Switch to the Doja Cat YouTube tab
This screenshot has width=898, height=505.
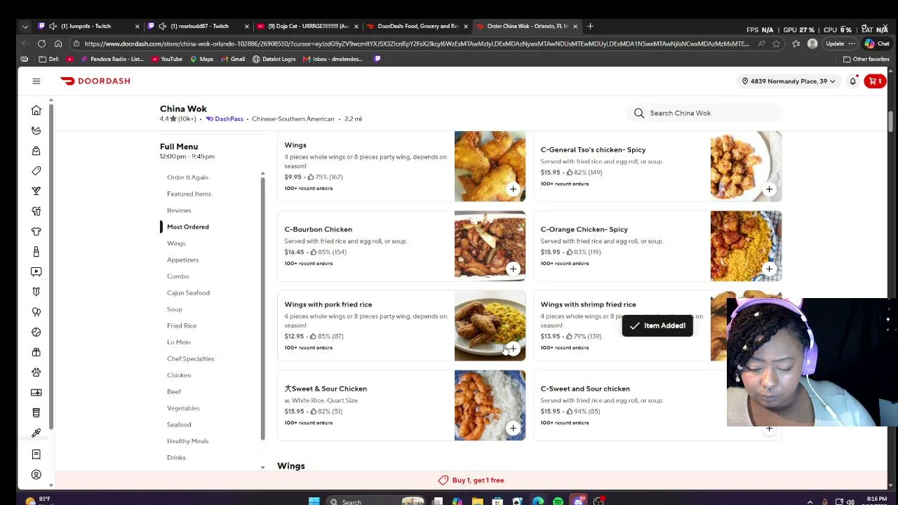click(307, 27)
